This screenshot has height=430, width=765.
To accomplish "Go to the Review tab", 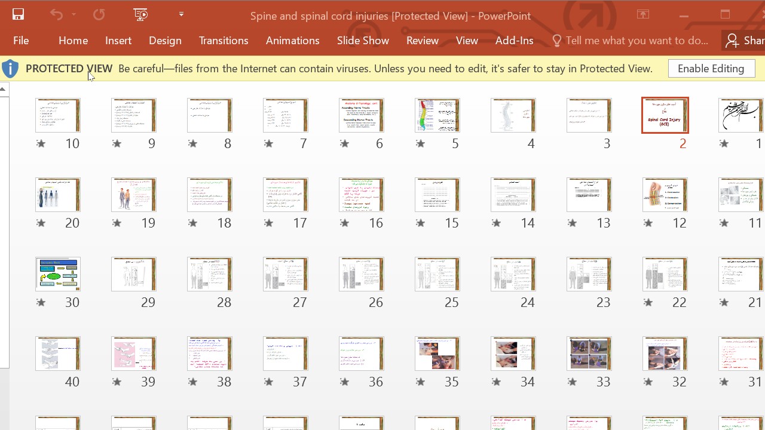I will click(423, 41).
